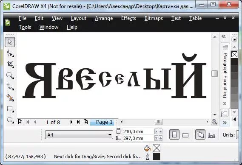Click the black outline color swatch in the status bar

(x=157, y=157)
